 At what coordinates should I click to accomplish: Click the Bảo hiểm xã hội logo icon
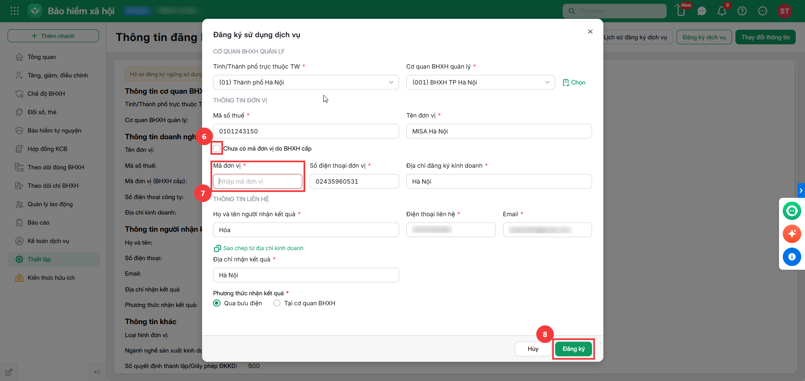click(35, 11)
